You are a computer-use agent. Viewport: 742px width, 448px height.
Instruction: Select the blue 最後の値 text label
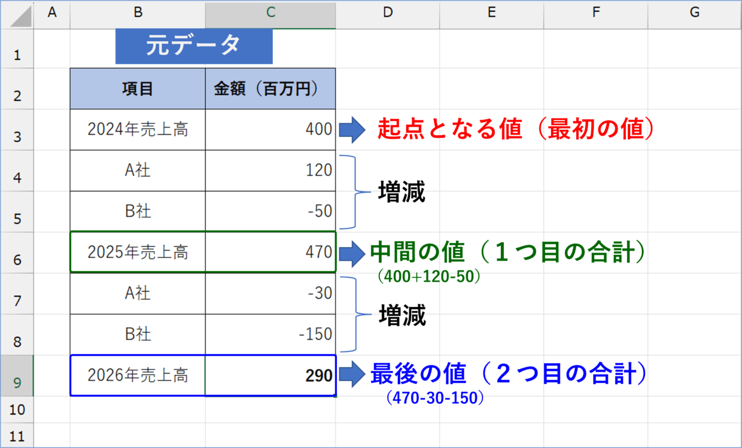[x=509, y=374]
